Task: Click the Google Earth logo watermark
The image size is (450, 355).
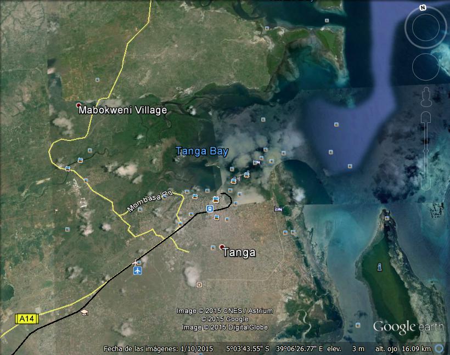Action: (408, 327)
